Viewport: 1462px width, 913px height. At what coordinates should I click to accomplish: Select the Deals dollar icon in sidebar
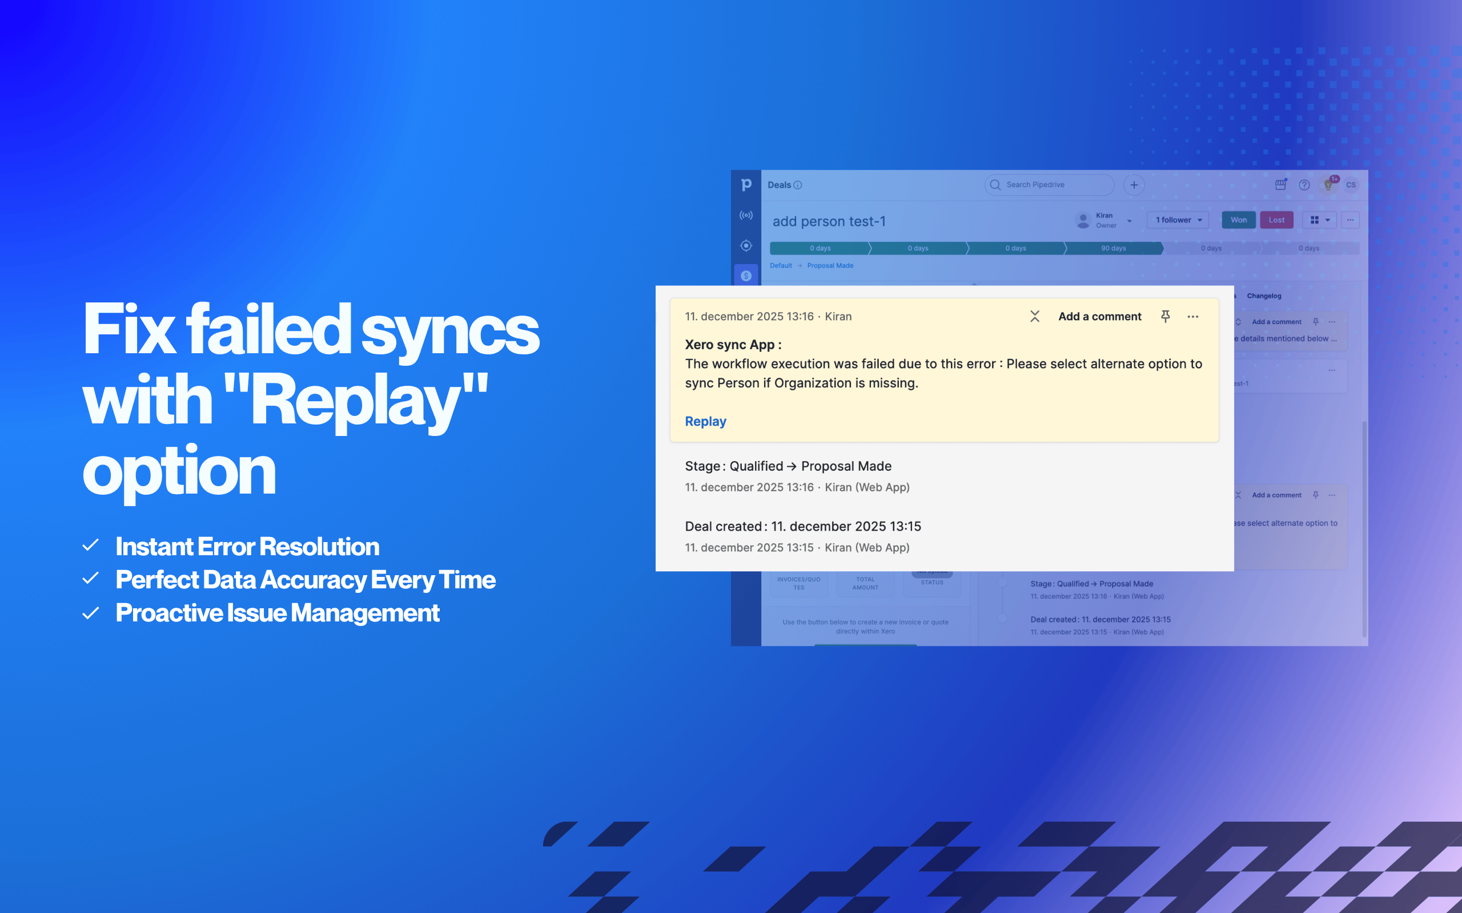[746, 276]
